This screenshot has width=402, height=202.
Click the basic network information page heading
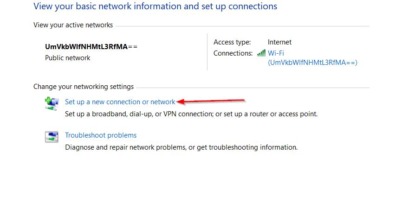[156, 6]
